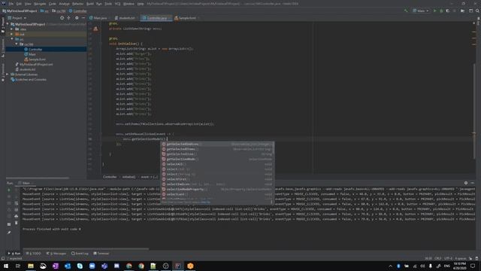Viewport: 481px width, 271px height.
Task: Toggle the Structure tool window stripe button
Action: pos(3,48)
